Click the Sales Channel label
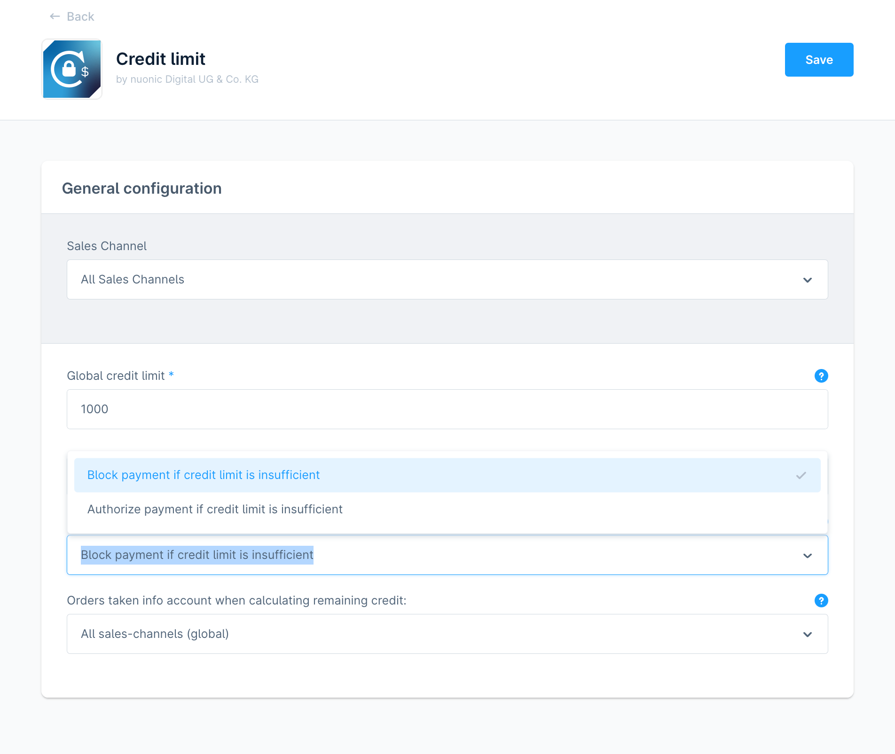 107,246
